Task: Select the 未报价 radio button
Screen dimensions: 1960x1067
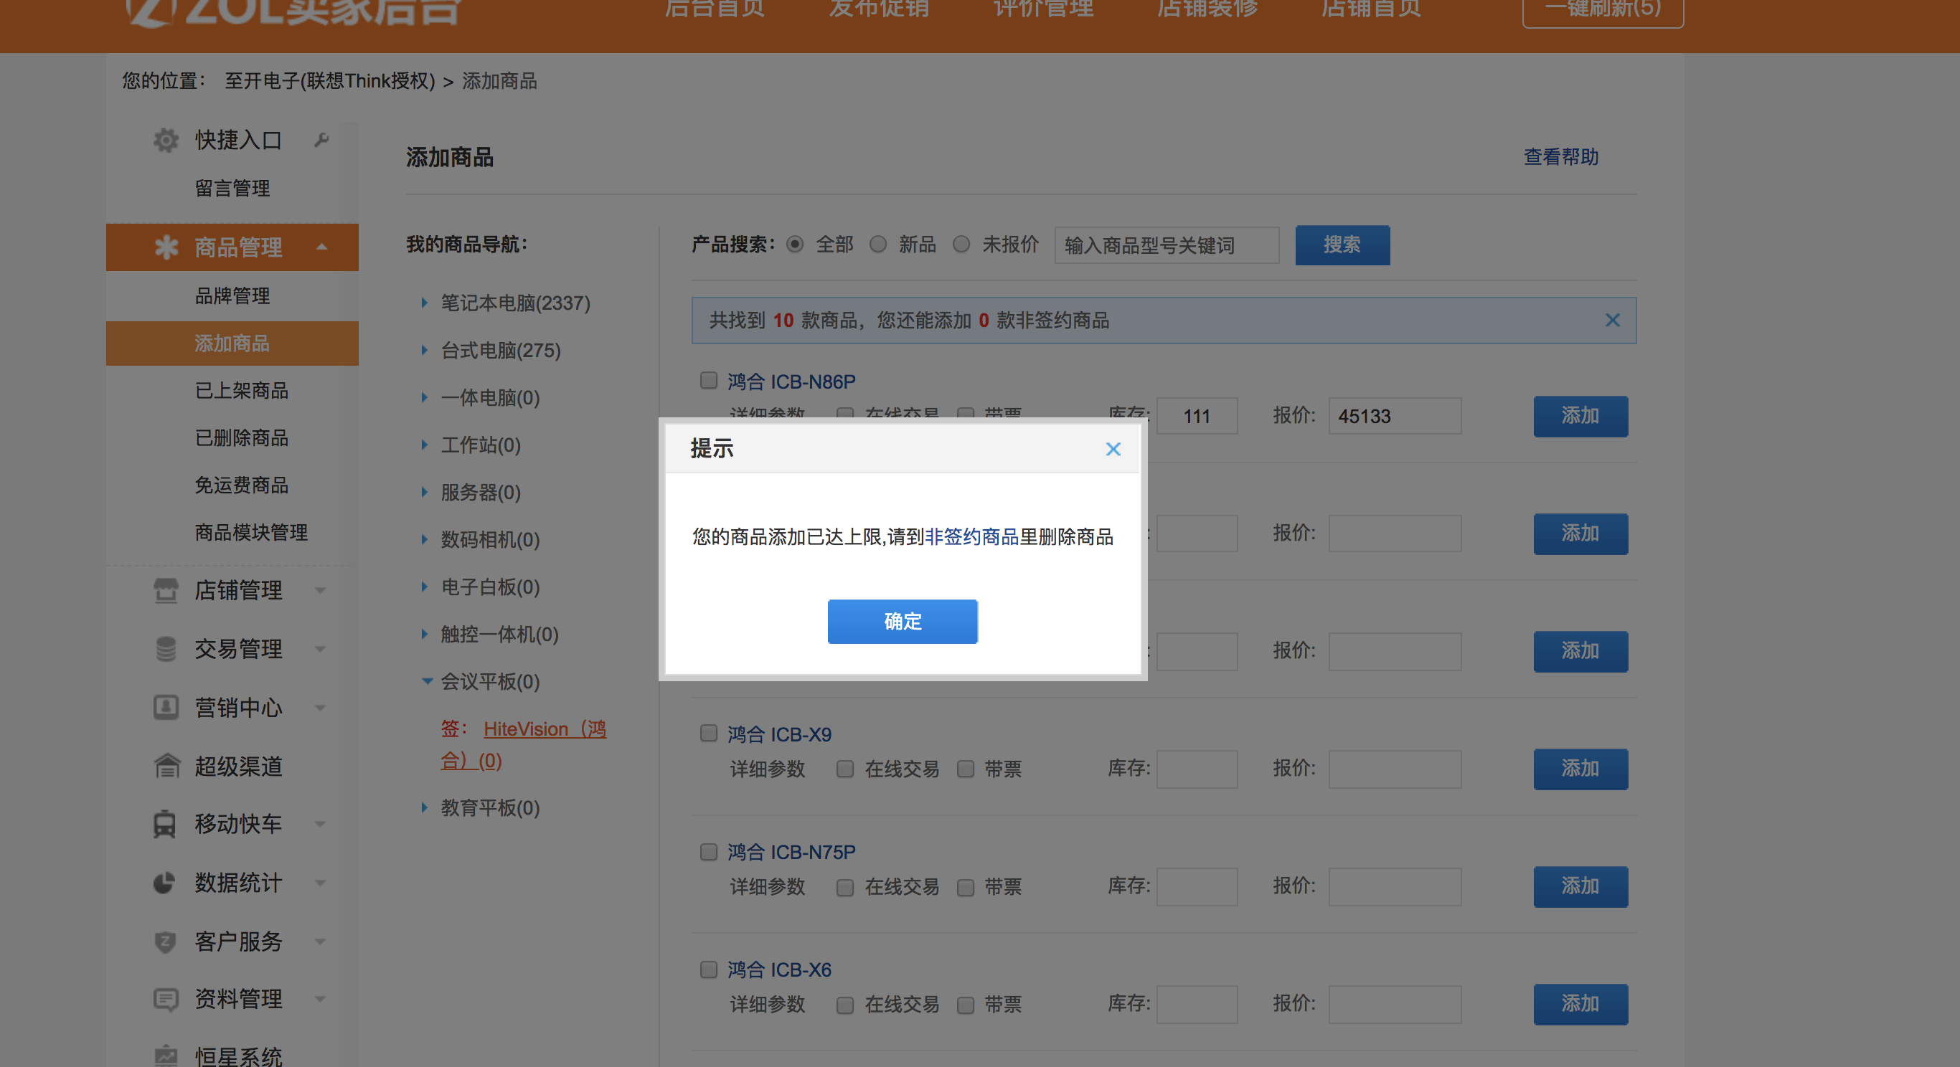Action: pos(962,244)
